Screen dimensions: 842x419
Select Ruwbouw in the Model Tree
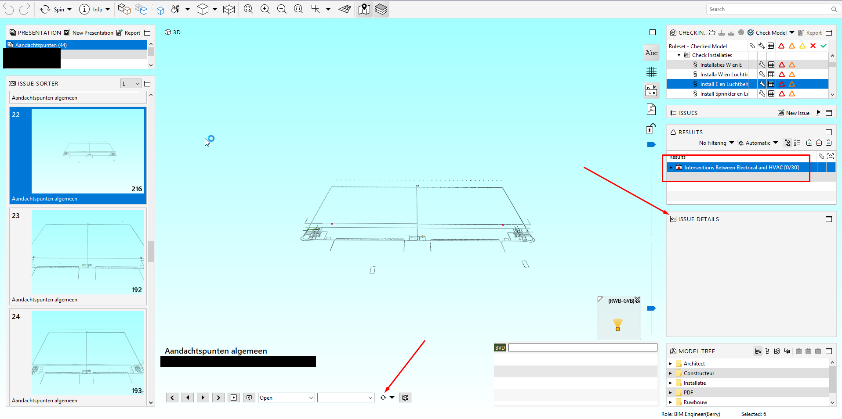point(695,402)
